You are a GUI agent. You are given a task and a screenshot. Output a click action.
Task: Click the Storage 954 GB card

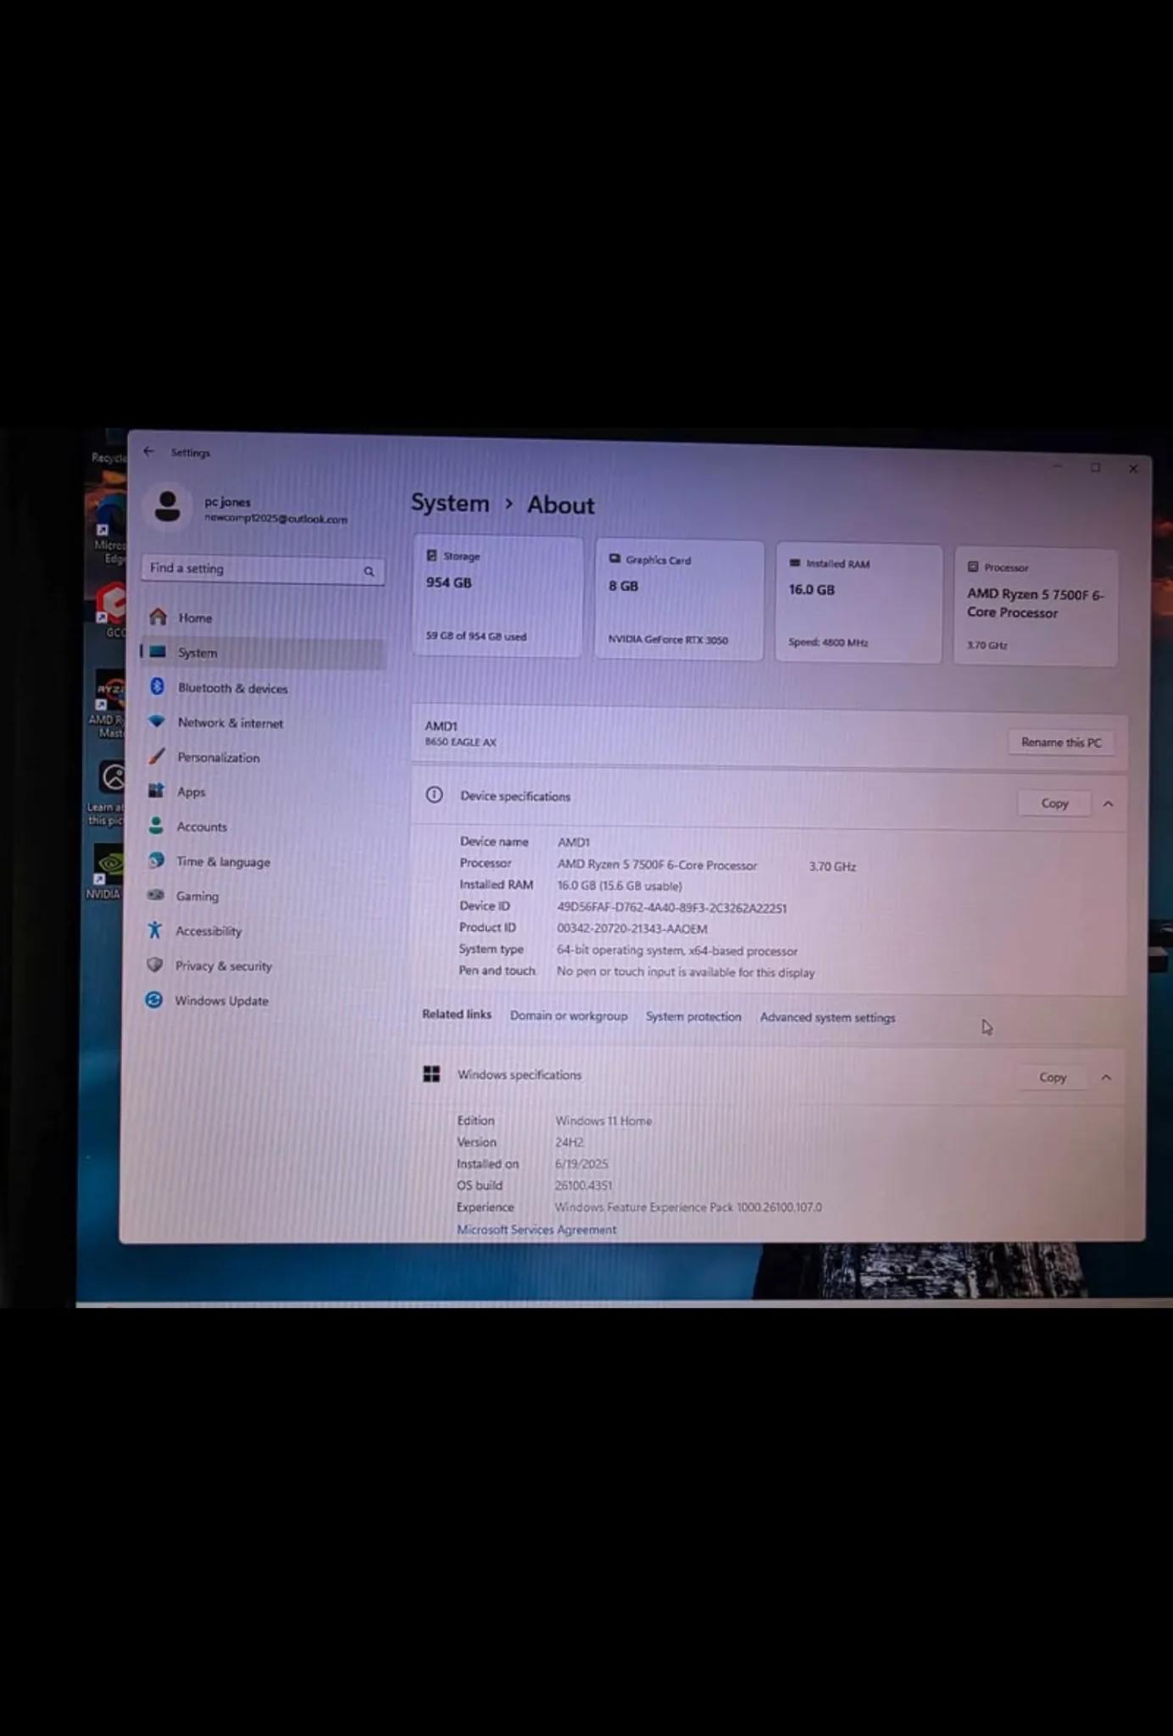[498, 596]
